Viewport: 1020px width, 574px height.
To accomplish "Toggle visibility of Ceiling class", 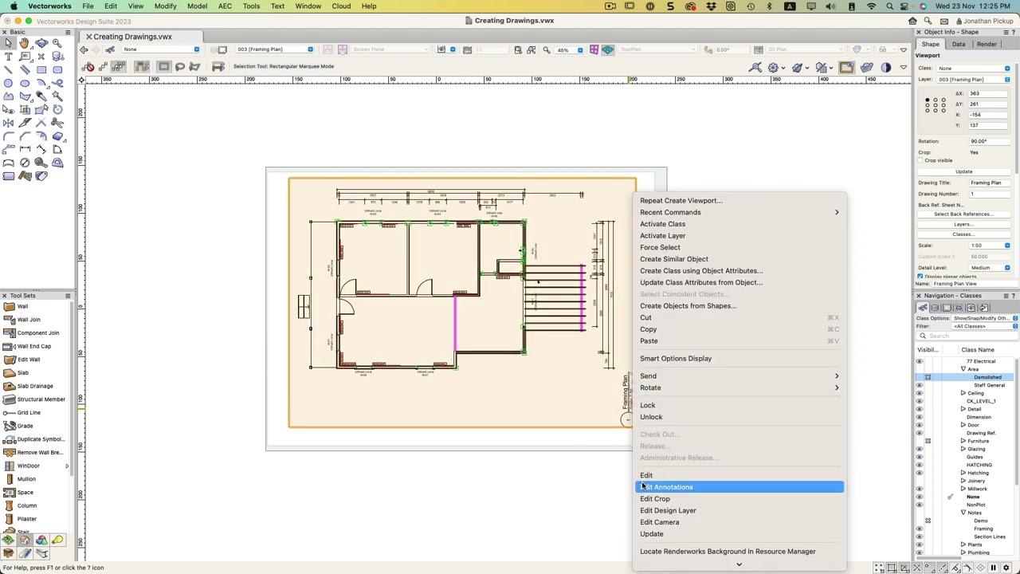I will click(920, 393).
